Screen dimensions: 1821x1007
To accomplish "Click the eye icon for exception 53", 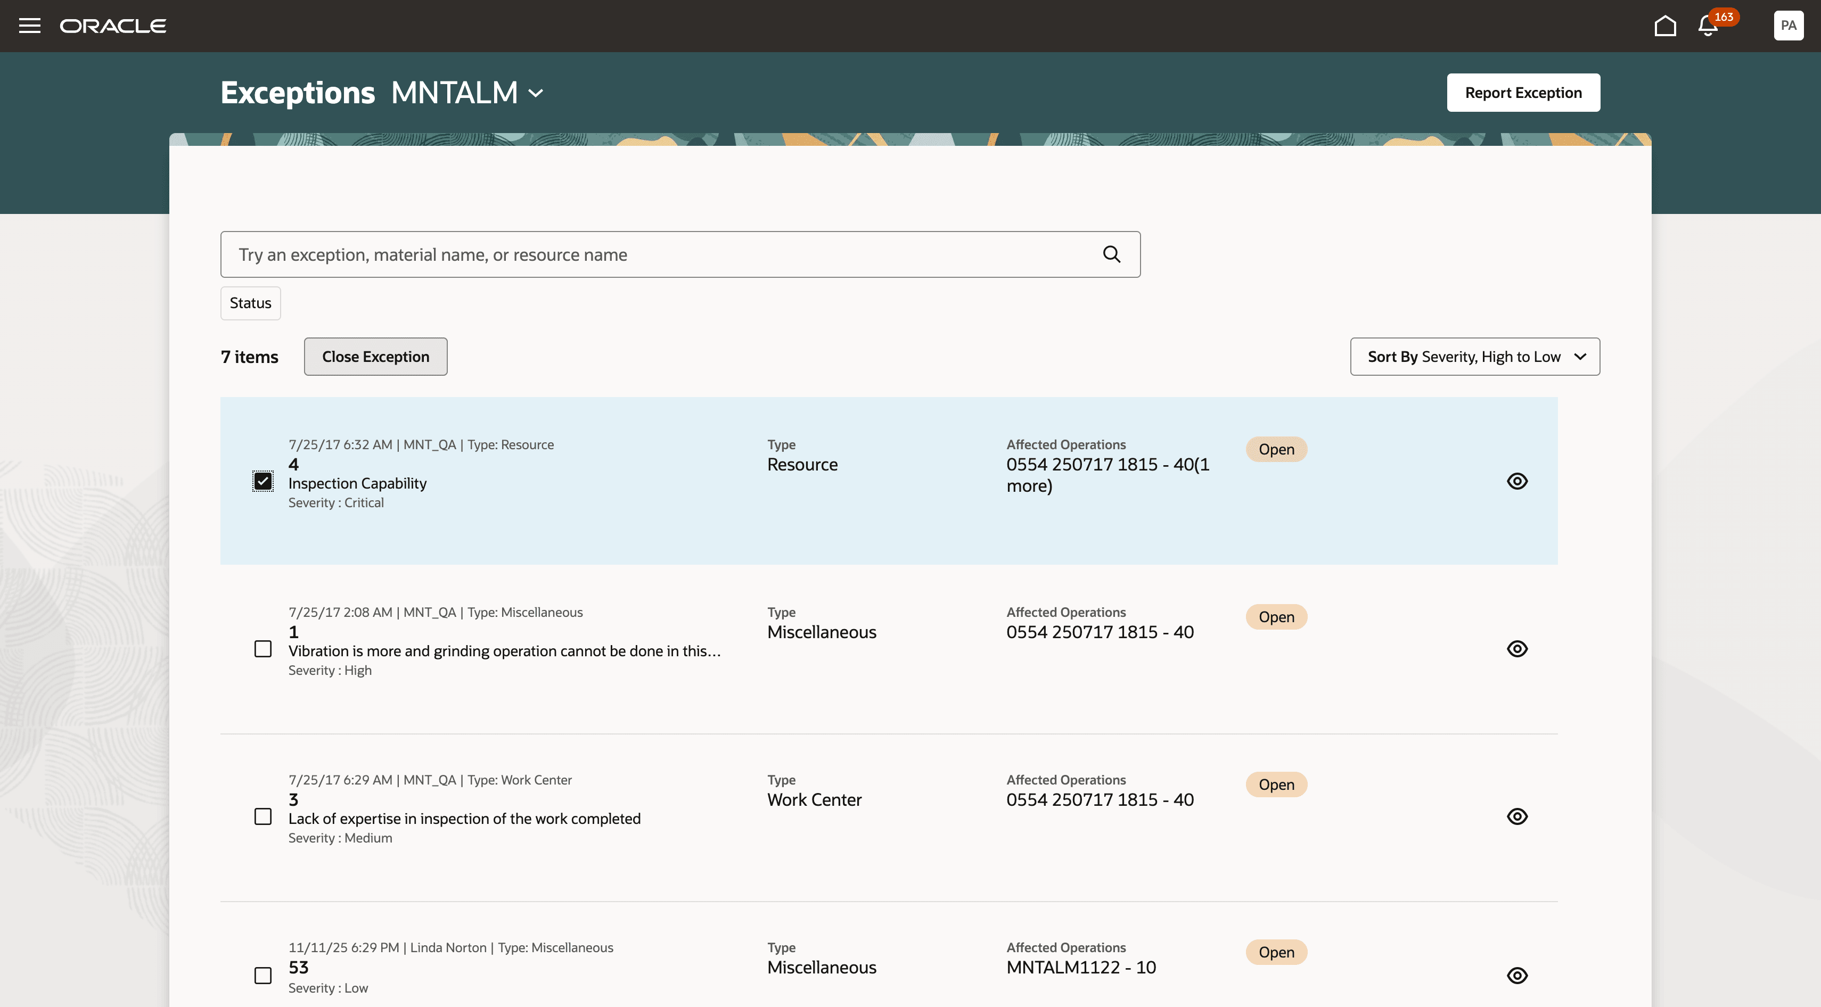I will [1517, 975].
